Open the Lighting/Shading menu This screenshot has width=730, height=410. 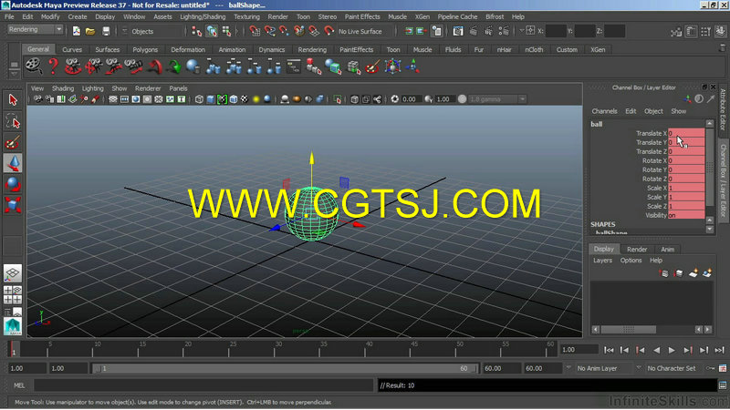click(x=203, y=16)
